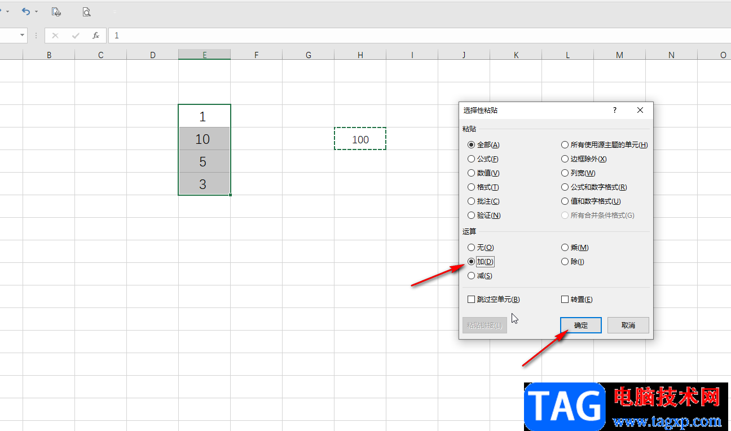Viewport: 731px width, 431px height.
Task: Click the cell containing 10
Action: pyautogui.click(x=205, y=139)
